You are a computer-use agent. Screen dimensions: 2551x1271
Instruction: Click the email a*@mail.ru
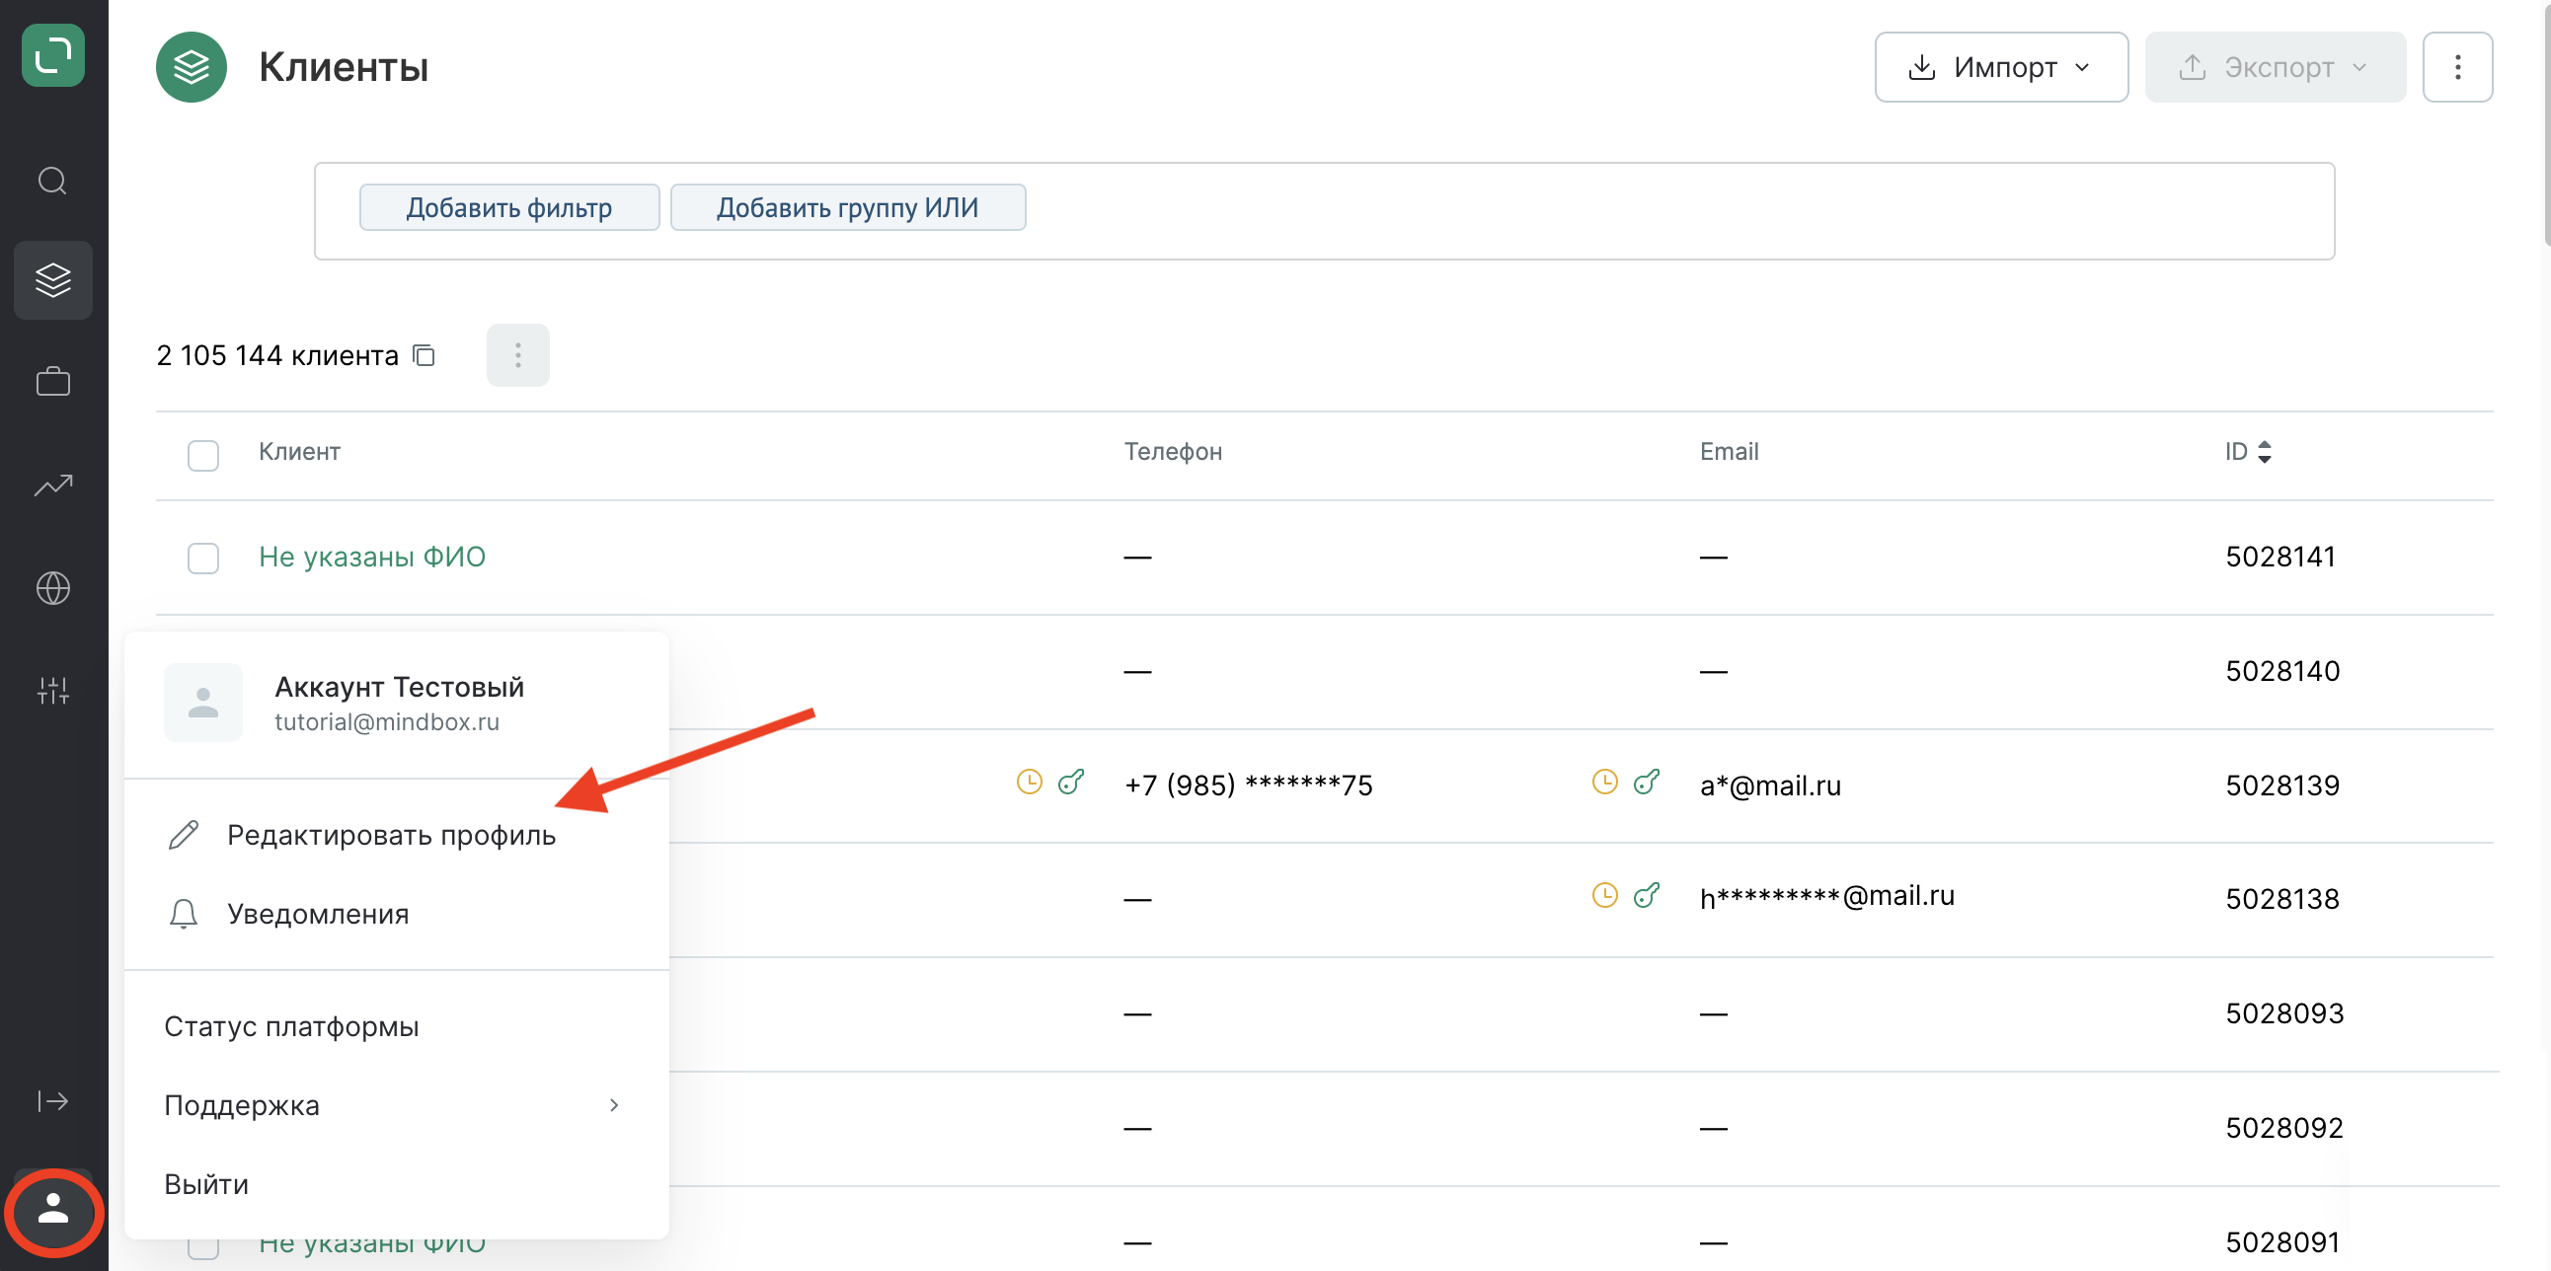[x=1771, y=785]
